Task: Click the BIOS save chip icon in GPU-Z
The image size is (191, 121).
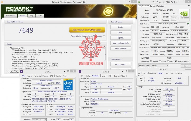Action: (x=188, y=24)
